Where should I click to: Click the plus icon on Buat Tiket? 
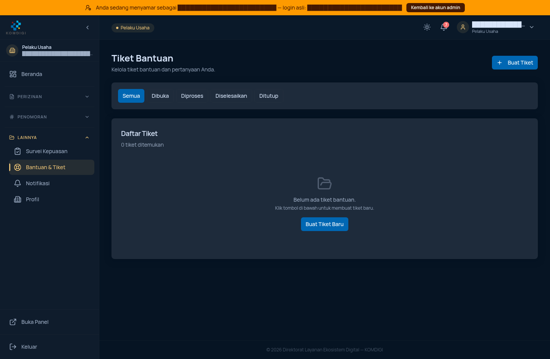pos(500,63)
